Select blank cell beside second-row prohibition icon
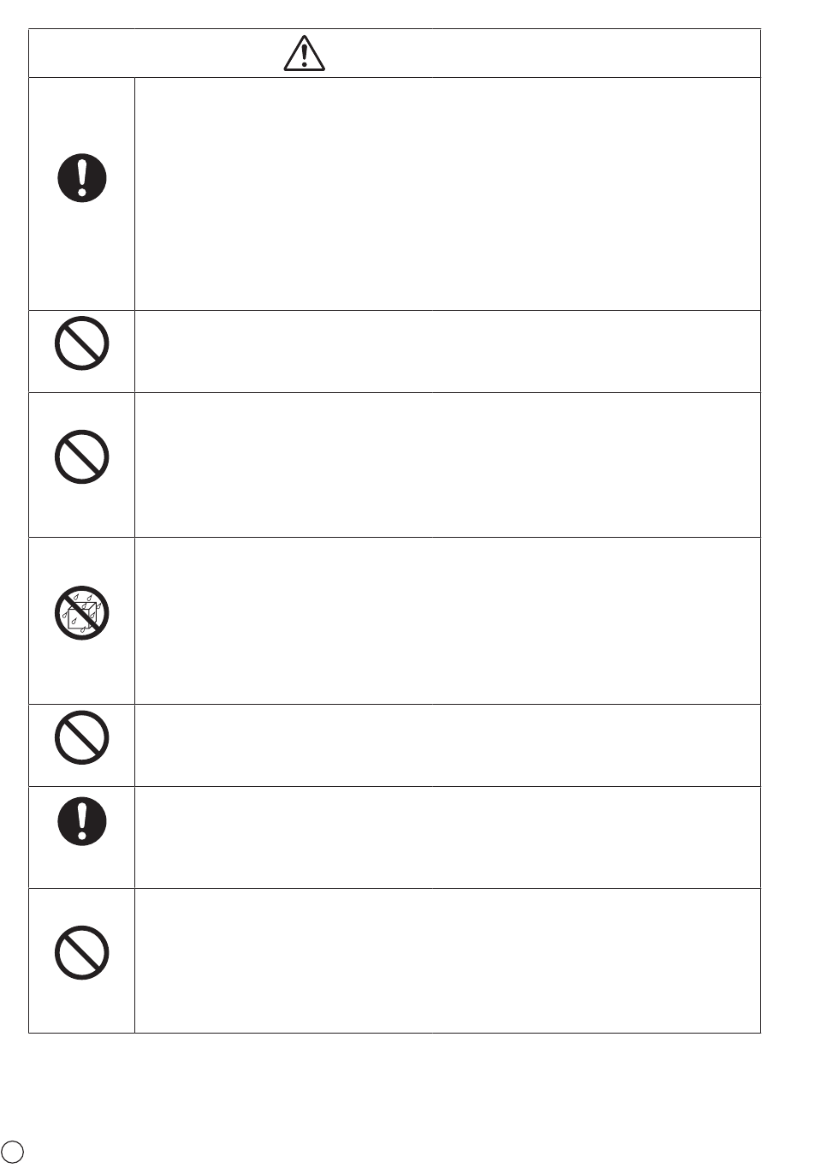The image size is (813, 1168). point(447,351)
